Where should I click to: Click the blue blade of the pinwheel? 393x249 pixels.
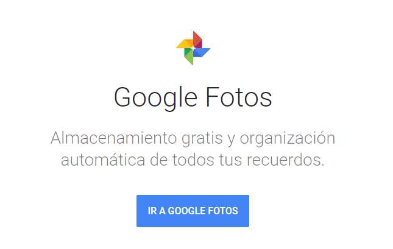pos(202,52)
